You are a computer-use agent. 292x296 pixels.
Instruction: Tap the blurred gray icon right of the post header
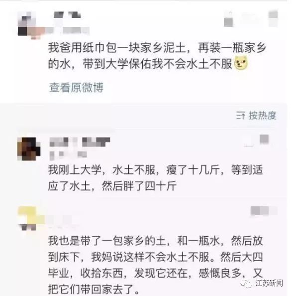tap(228, 20)
